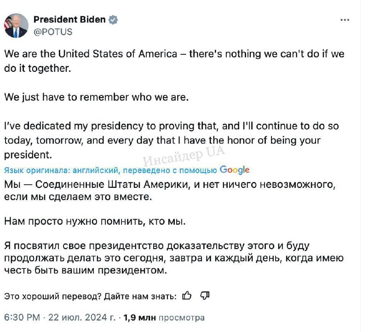Click the 'Я посвятил свое президентство' translated paragraph
Screen dimensions: 368x332
(x=174, y=258)
